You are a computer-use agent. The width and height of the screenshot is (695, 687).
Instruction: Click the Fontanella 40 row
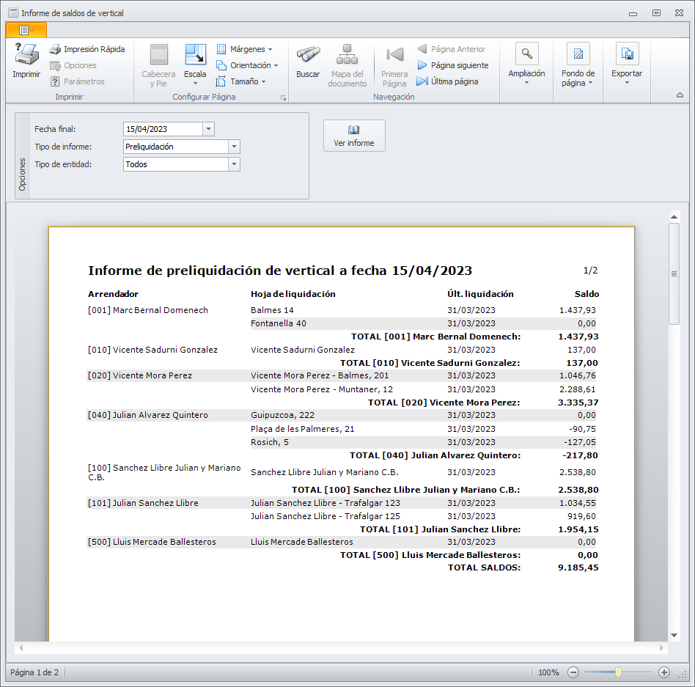(423, 323)
